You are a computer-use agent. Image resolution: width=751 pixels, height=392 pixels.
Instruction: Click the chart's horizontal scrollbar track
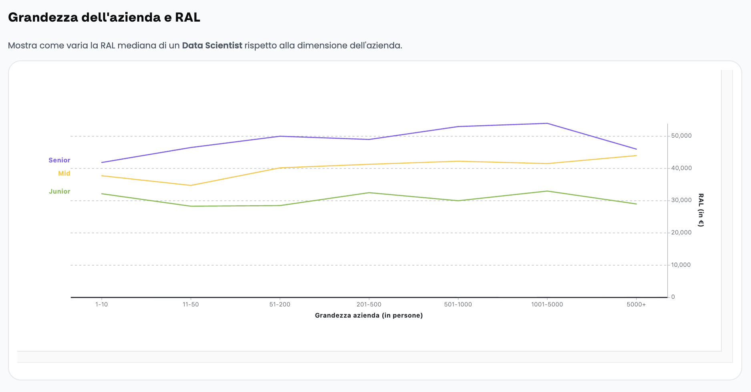[368, 357]
